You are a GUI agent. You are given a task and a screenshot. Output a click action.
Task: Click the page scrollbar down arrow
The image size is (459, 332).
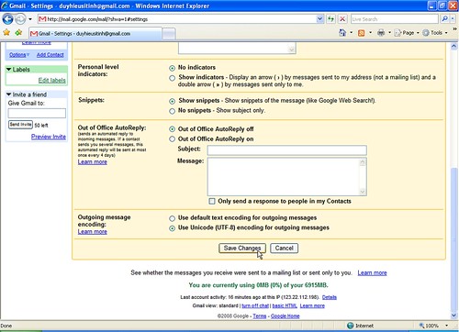[454, 315]
